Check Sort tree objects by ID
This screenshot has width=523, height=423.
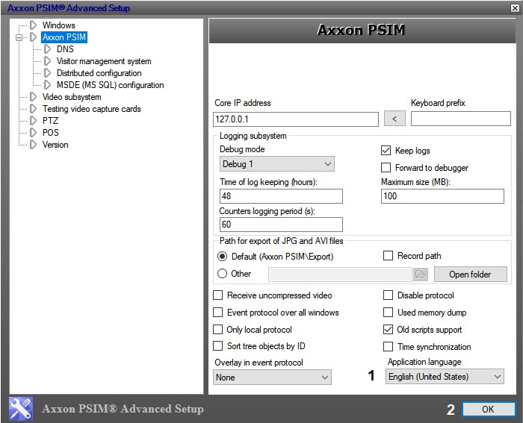click(x=218, y=345)
